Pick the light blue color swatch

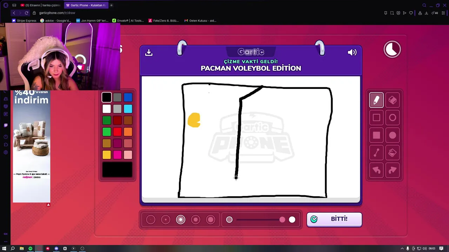coord(128,109)
